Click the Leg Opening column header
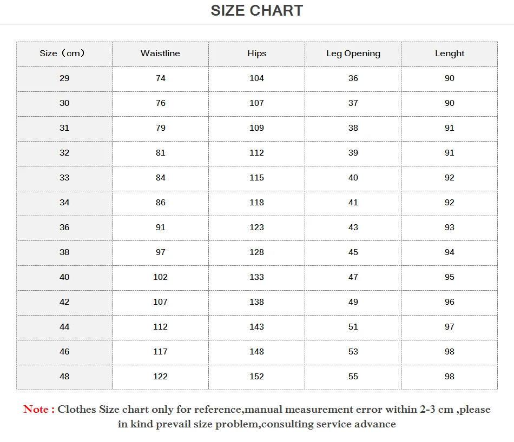 353,53
